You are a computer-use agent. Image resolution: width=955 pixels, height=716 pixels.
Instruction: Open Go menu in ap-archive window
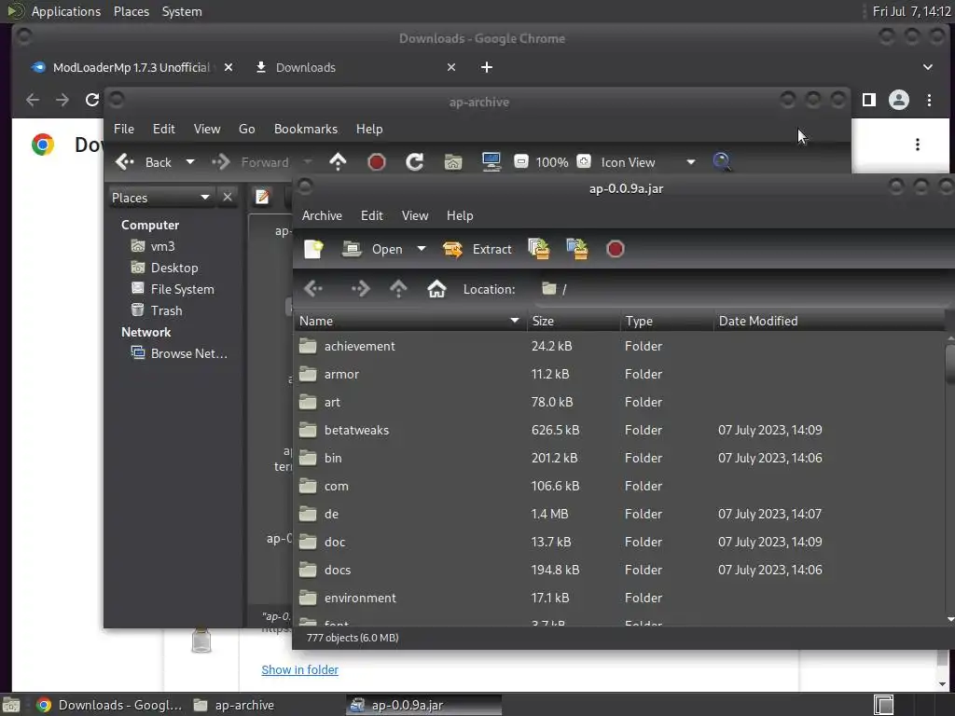(x=246, y=129)
